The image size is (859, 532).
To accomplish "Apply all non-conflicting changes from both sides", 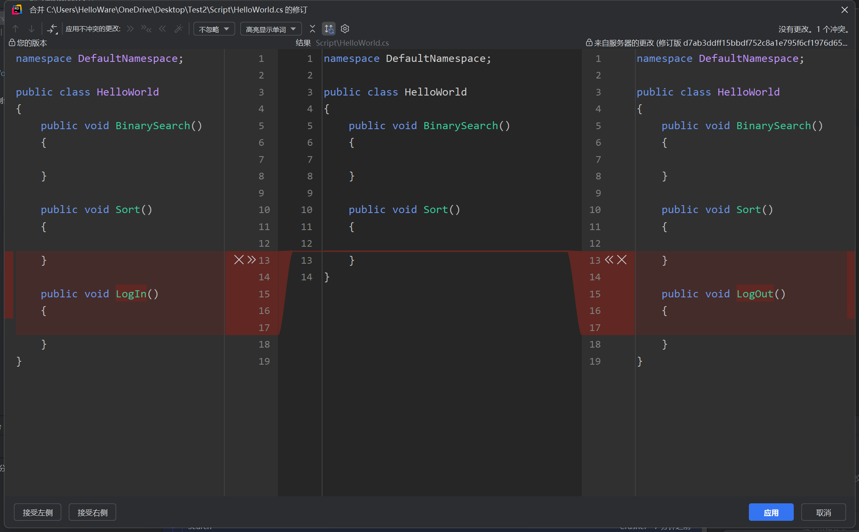I will click(146, 29).
